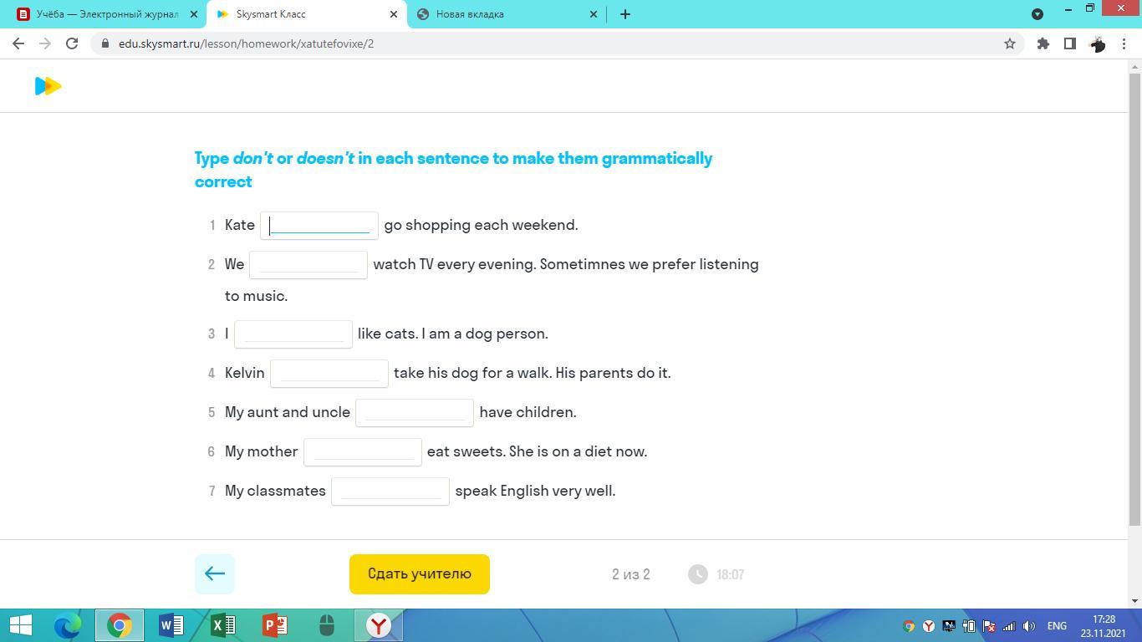Viewport: 1142px width, 642px height.
Task: Click the text go shopping each weekend
Action: 481,225
